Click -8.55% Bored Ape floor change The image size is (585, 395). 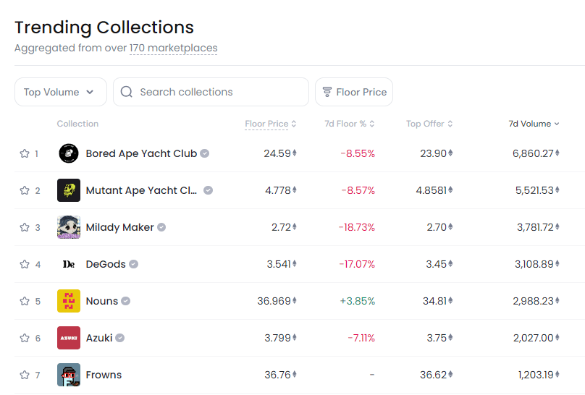coord(358,153)
